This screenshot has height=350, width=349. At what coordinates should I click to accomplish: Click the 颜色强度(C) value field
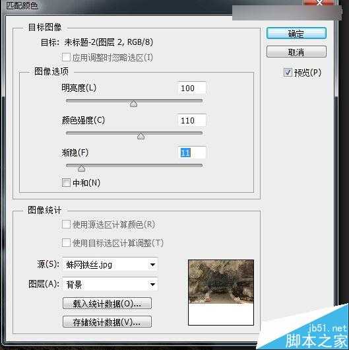(192, 120)
